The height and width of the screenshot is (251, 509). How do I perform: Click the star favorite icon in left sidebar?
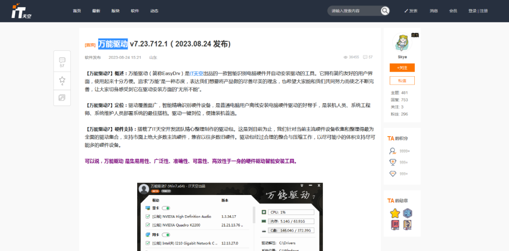pyautogui.click(x=62, y=80)
